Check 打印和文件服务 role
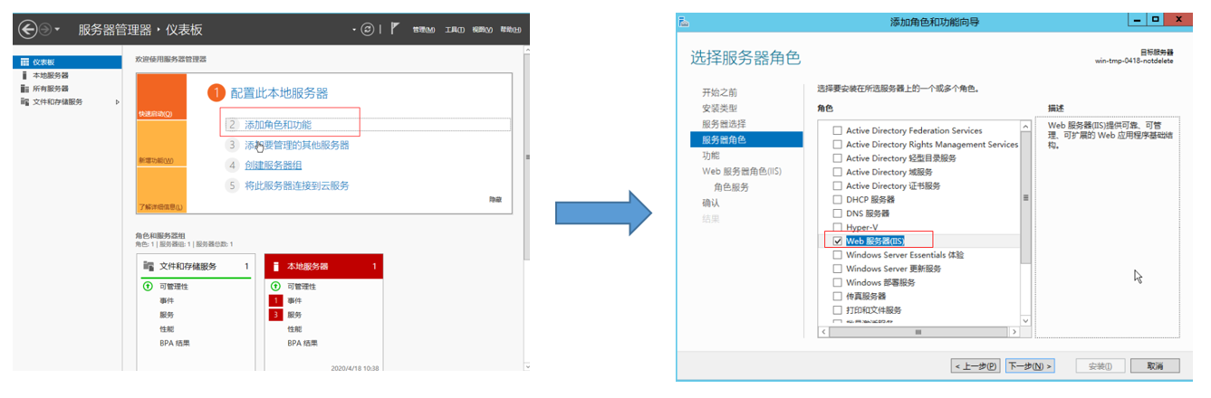Screen dimensions: 1211x398 [x=837, y=310]
